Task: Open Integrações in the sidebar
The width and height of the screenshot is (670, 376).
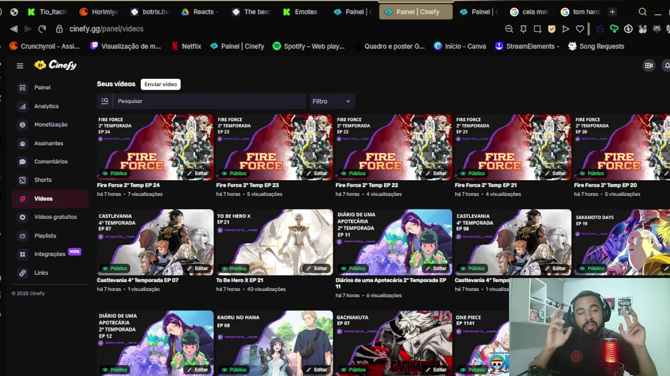Action: point(50,254)
